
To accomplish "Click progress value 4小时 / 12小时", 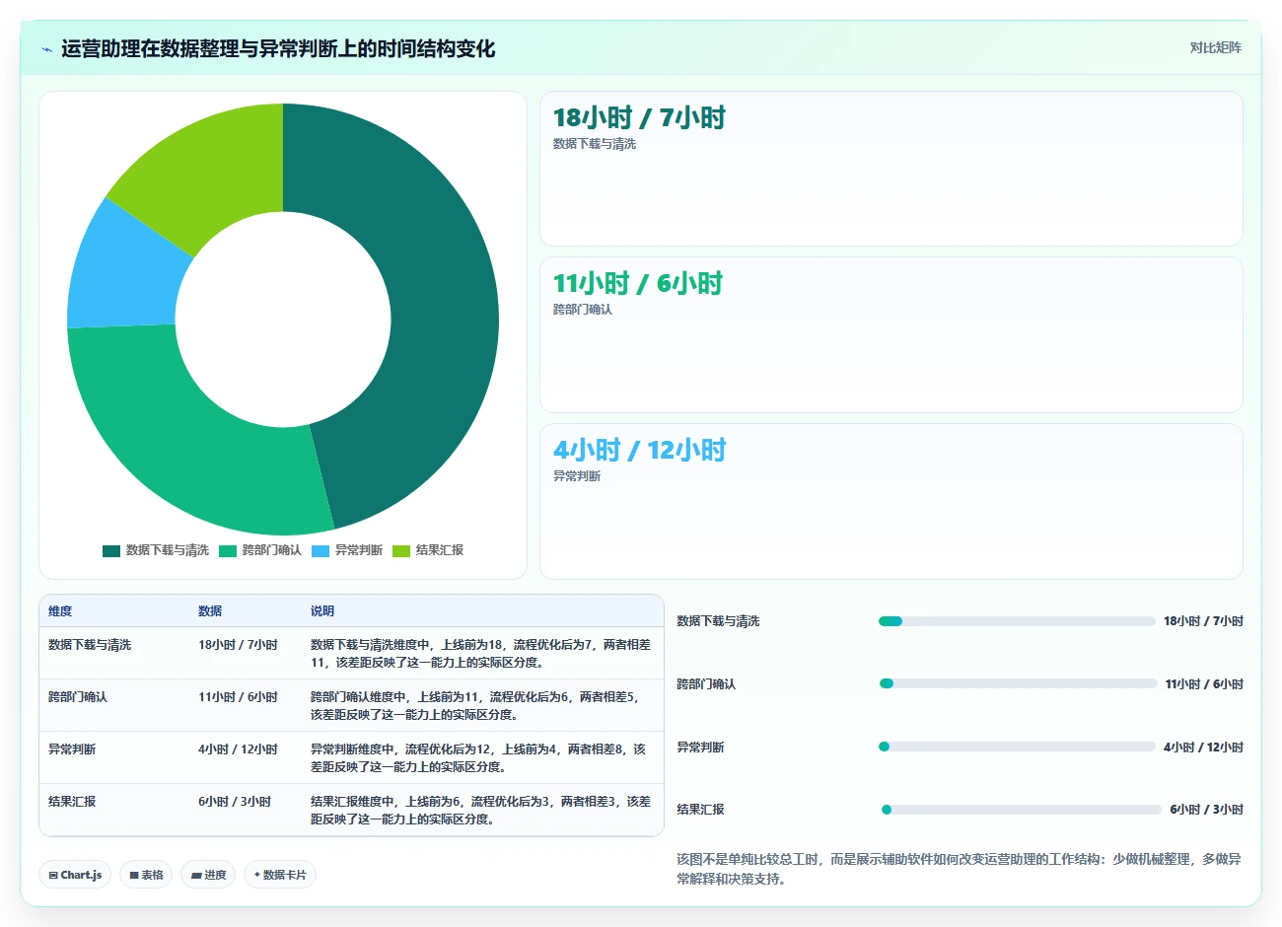I will 1203,748.
